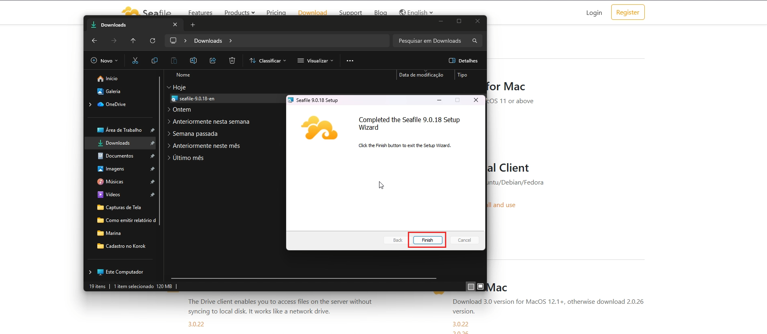Image resolution: width=767 pixels, height=334 pixels.
Task: Open Blog on Seafile website
Action: pos(380,12)
